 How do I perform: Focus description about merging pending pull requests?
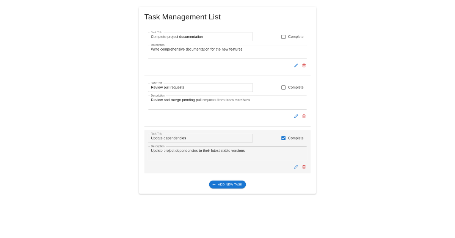(227, 102)
